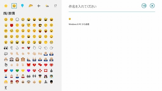
Task: Insert the thumbs down emoji
Action: 29,54
